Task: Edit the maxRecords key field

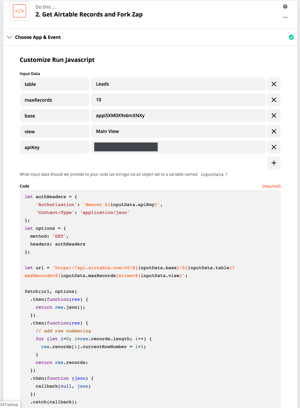Action: pos(55,100)
